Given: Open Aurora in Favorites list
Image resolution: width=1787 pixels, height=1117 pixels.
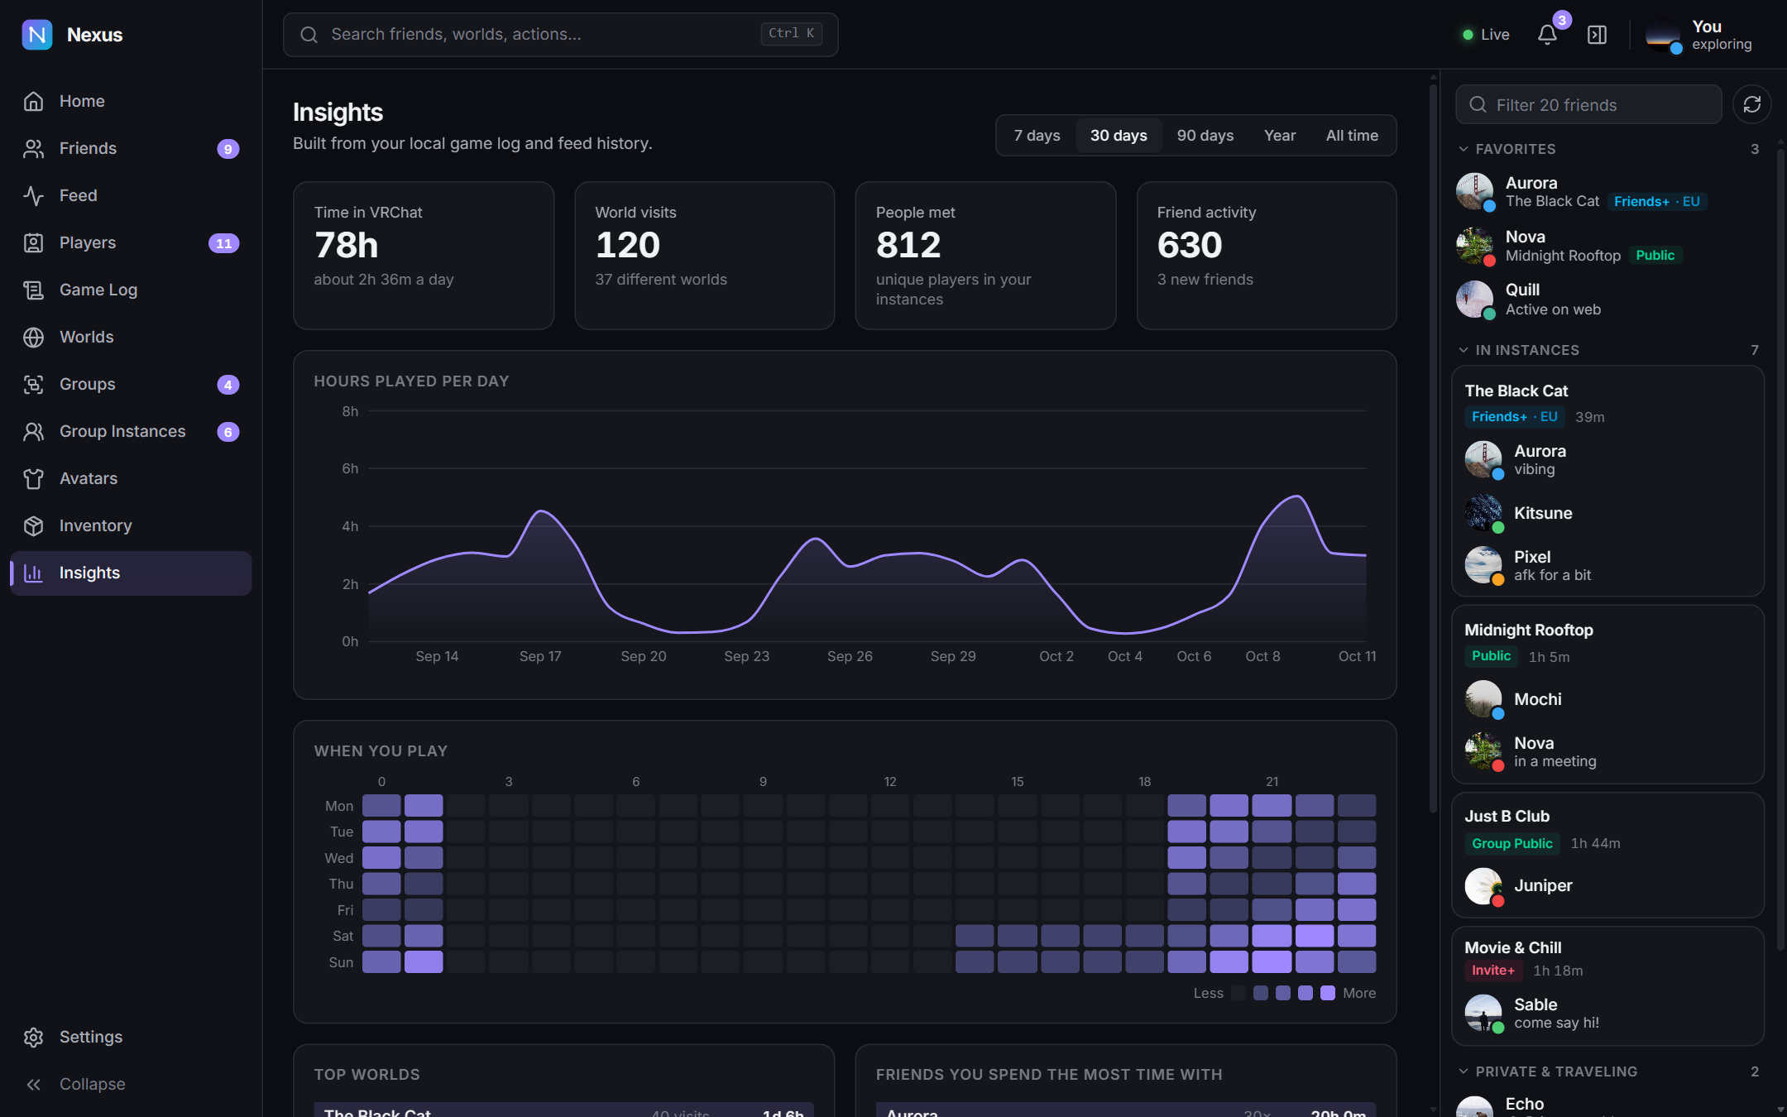Looking at the screenshot, I should 1609,192.
